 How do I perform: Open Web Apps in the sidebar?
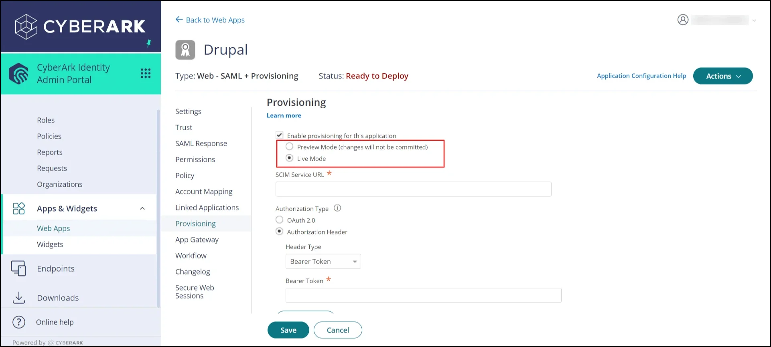pos(53,228)
